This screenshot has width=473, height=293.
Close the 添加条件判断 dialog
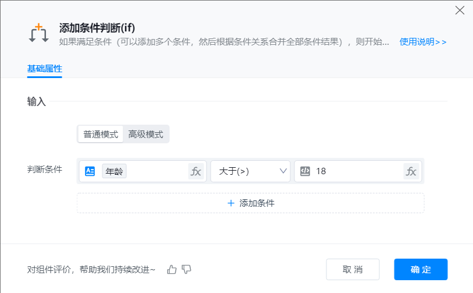click(x=460, y=10)
